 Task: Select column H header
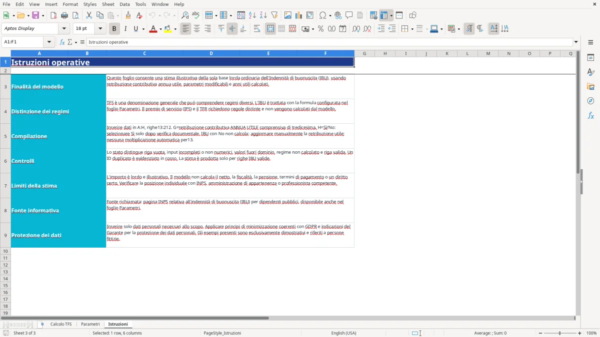pos(385,53)
